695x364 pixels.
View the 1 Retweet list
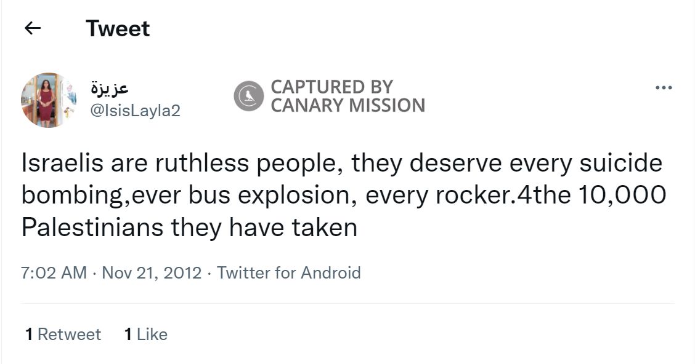(x=63, y=334)
